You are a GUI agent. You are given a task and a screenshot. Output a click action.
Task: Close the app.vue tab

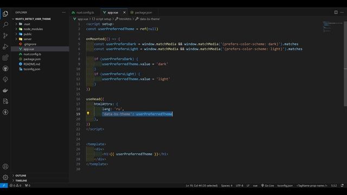coord(124,12)
